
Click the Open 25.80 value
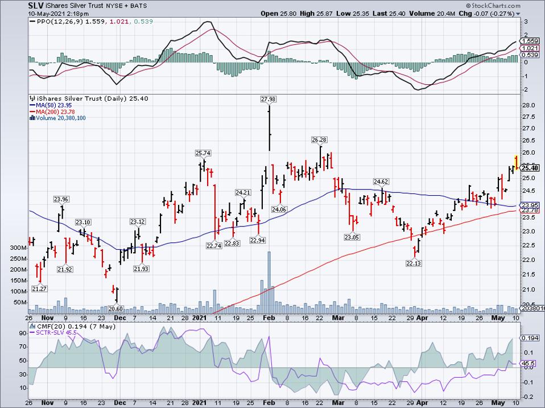click(279, 14)
